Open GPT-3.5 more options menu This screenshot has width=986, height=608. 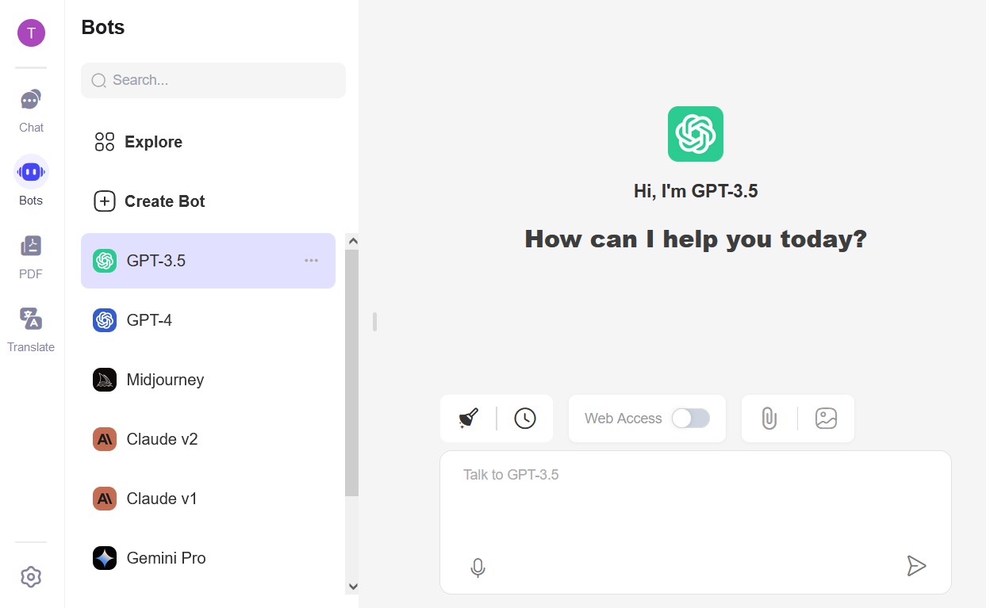coord(312,261)
